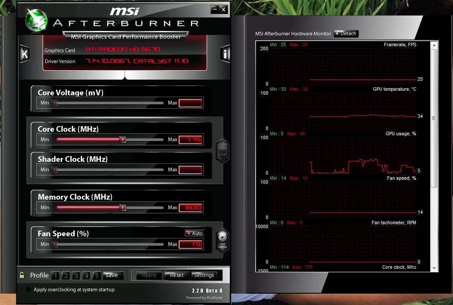
Task: Open the fan User Define gear icon
Action: click(222, 240)
